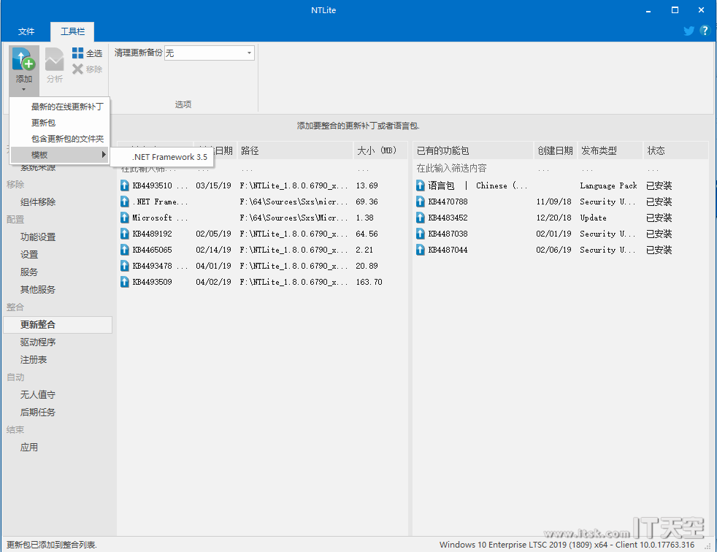Screen dimensions: 717x552
Task: Click the KB4487038 installed package icon
Action: (421, 233)
